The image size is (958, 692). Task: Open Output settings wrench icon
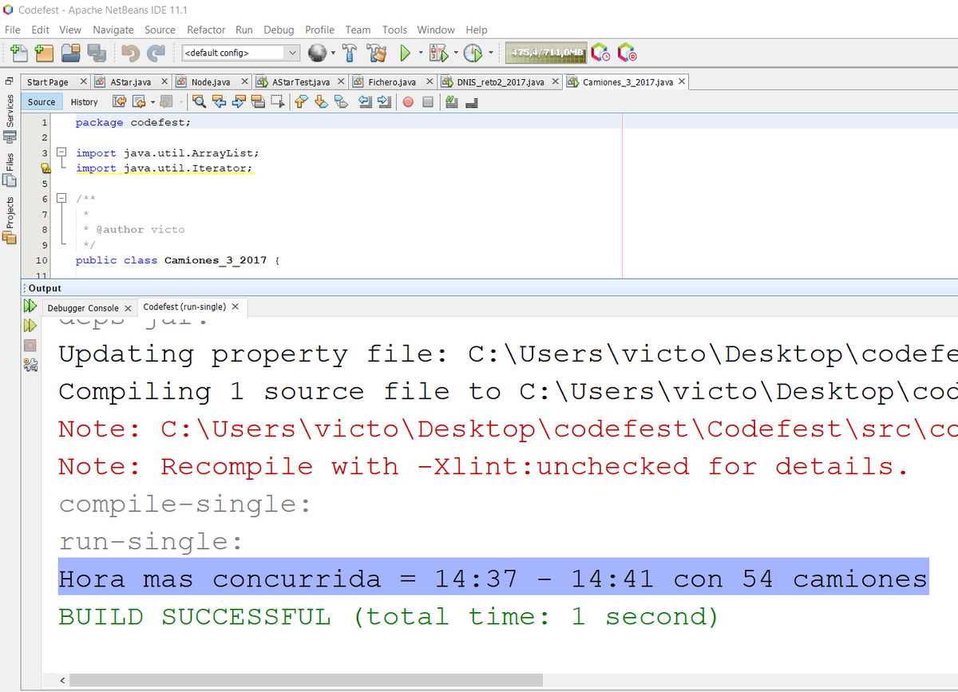click(30, 365)
